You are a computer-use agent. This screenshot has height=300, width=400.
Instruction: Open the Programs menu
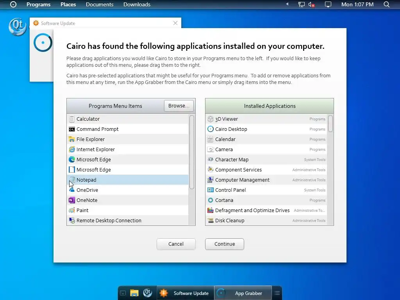[x=39, y=4]
